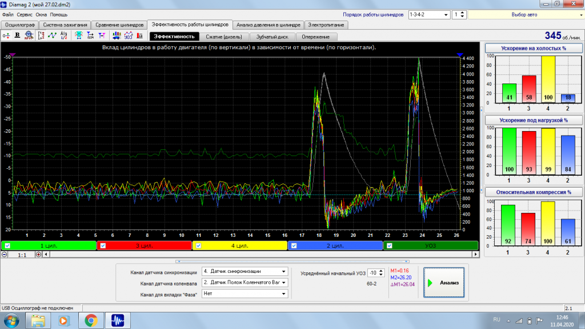The width and height of the screenshot is (585, 329).
Task: Increase the first cylinder number spinner
Action: coord(462,13)
